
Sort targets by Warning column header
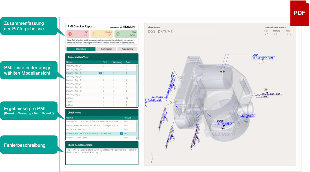click(x=117, y=62)
